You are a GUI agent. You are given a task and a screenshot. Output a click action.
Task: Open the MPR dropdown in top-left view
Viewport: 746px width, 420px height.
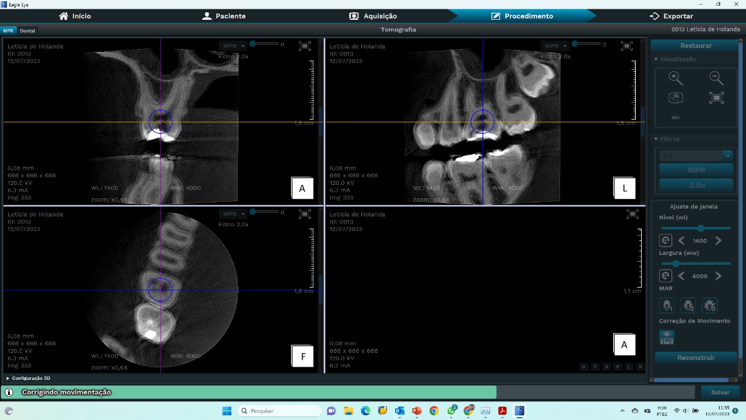coord(234,46)
